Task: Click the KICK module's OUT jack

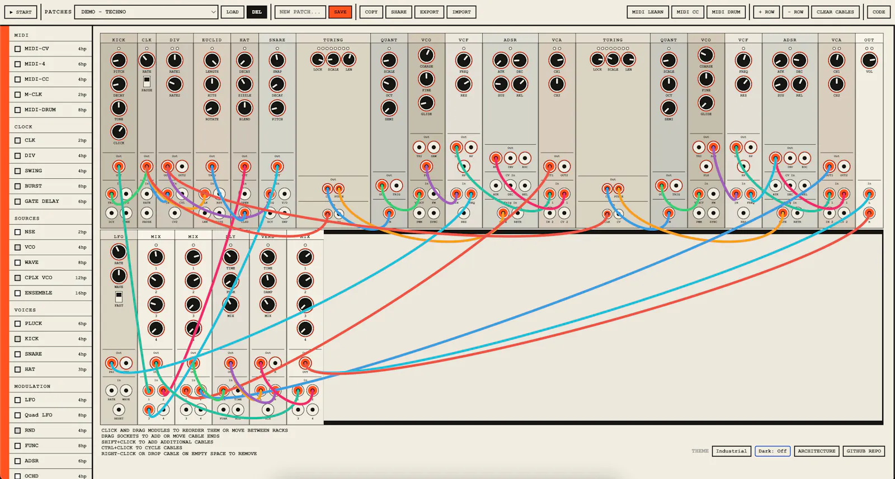Action: (119, 166)
